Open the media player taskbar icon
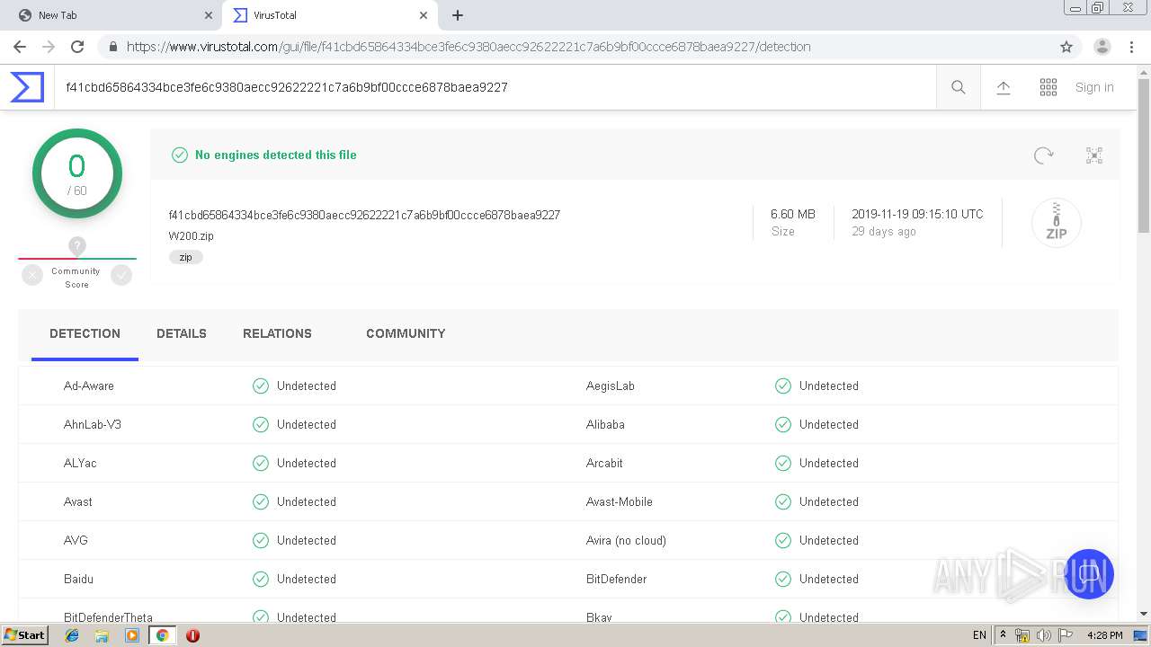Screen dimensions: 1151x647 [x=132, y=635]
